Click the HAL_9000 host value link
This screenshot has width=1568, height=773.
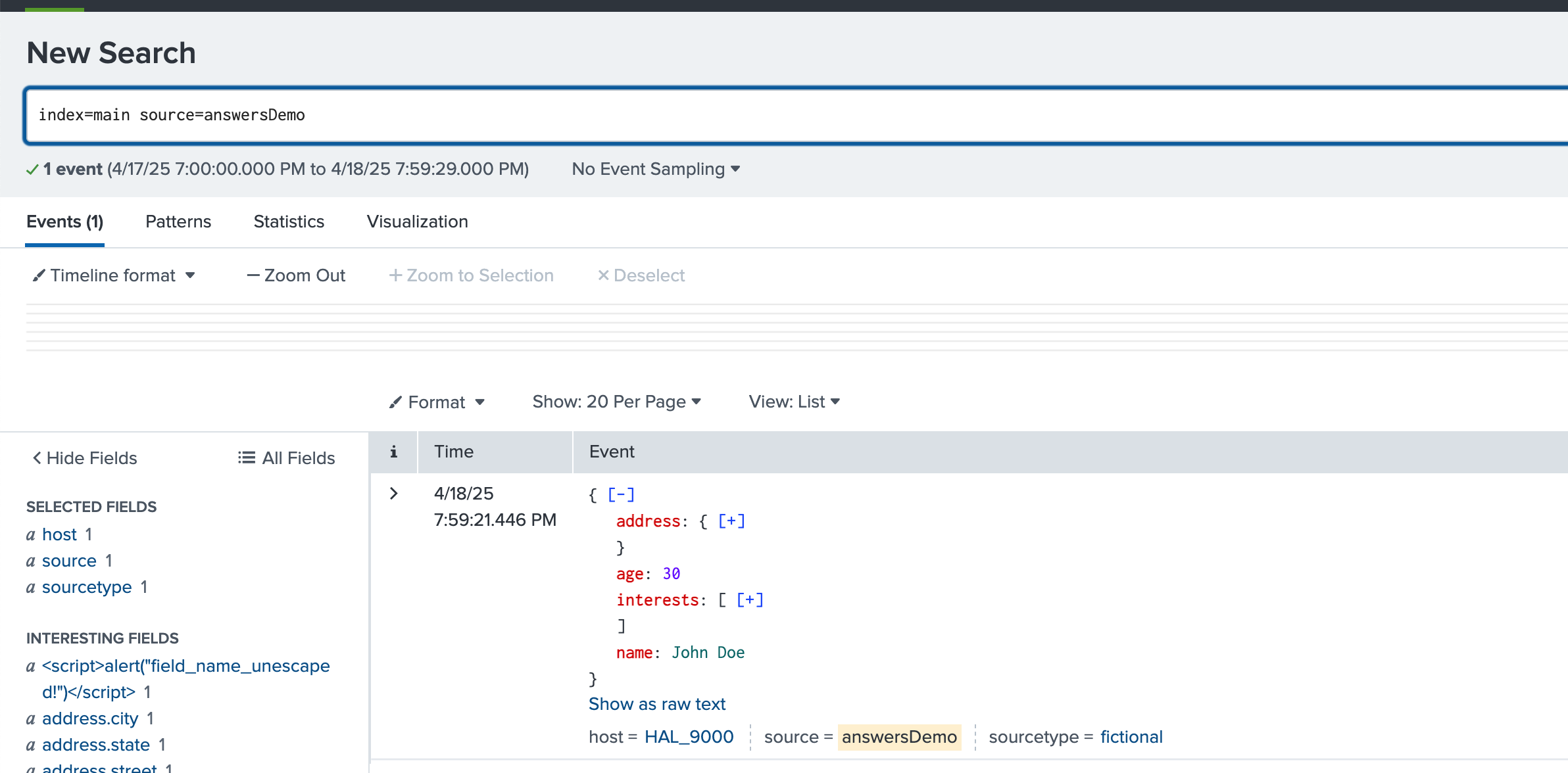[x=688, y=737]
